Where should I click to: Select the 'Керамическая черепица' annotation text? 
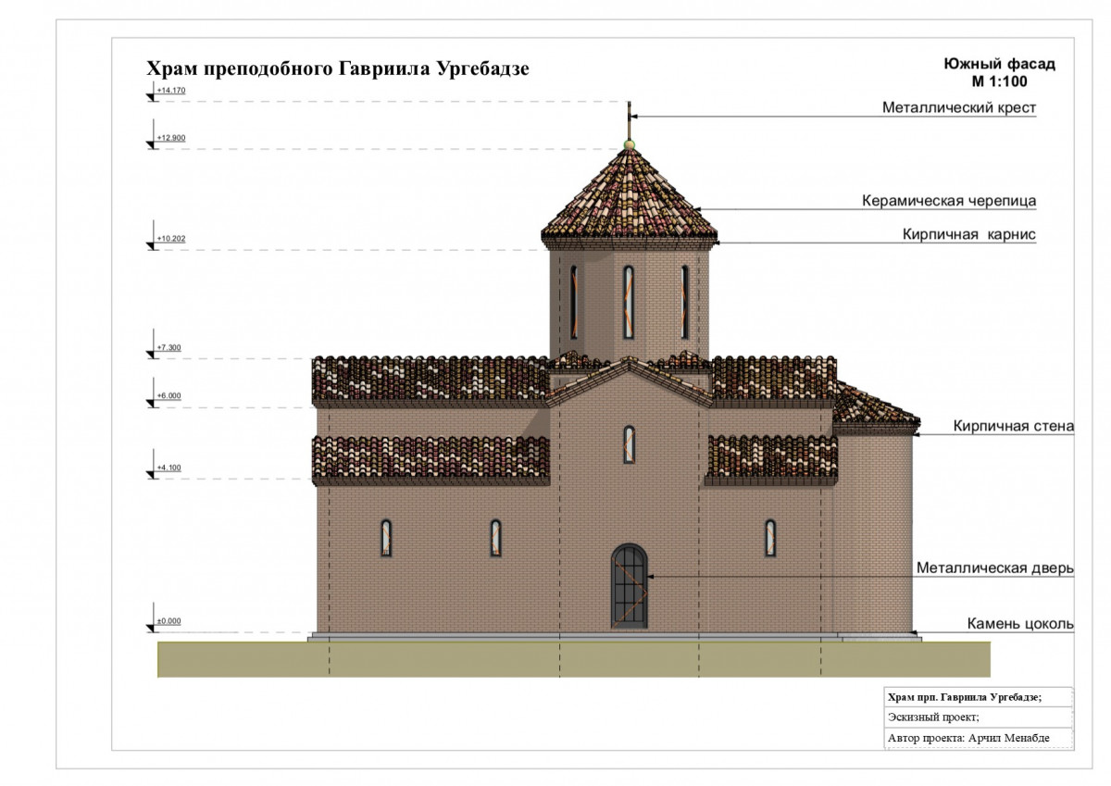[949, 200]
